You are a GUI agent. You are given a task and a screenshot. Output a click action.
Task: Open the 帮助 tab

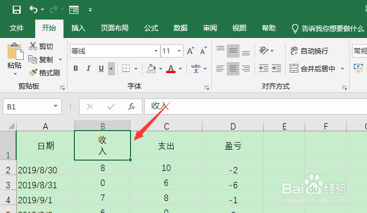269,28
